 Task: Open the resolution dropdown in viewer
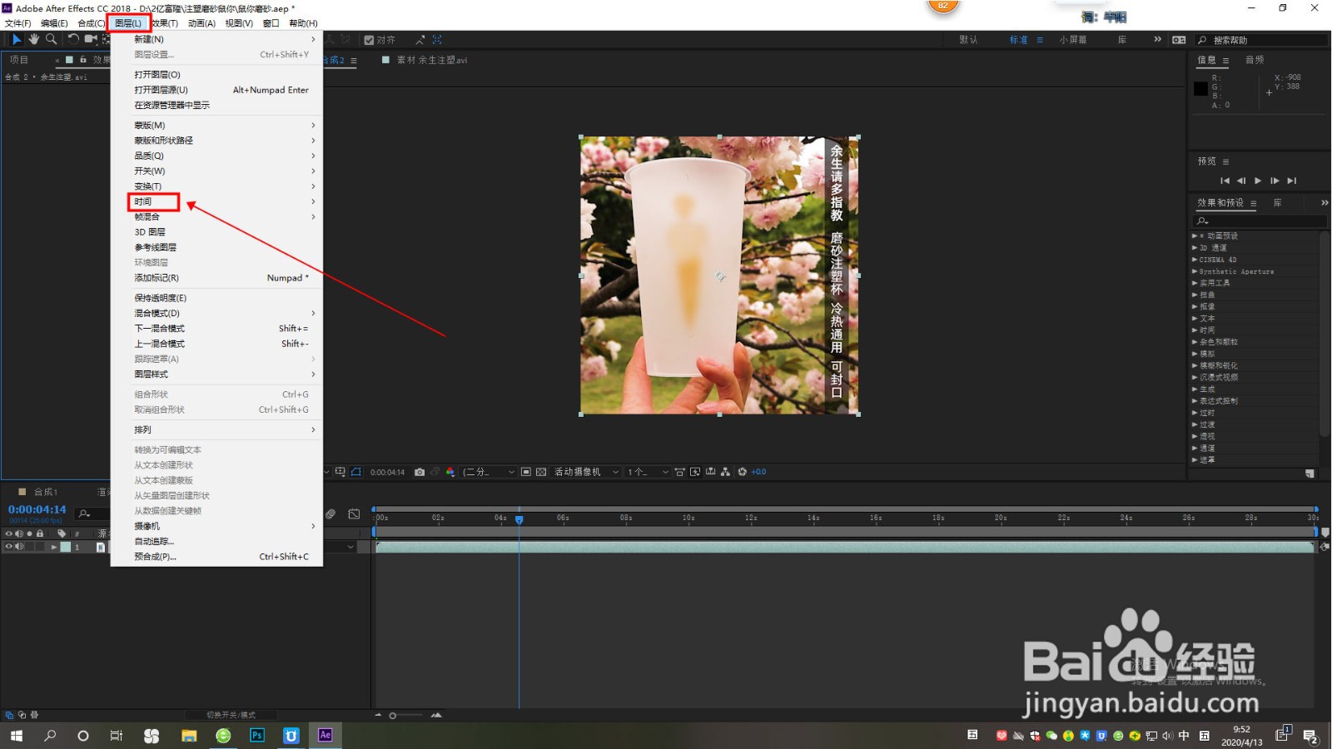[490, 472]
